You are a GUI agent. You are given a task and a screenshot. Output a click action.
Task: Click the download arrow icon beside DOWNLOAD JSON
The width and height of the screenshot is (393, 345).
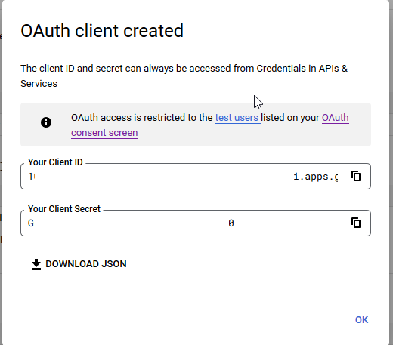click(36, 264)
